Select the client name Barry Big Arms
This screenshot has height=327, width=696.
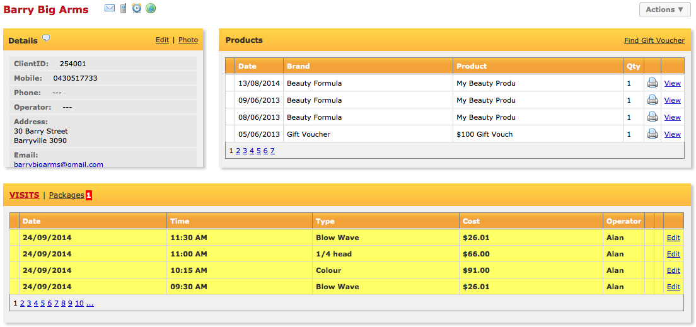46,9
